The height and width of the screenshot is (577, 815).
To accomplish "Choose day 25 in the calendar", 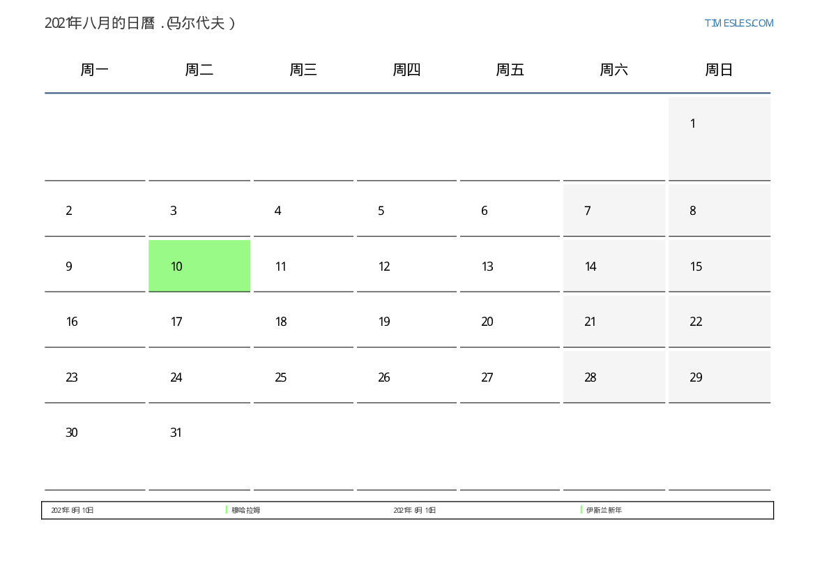I will pos(303,377).
